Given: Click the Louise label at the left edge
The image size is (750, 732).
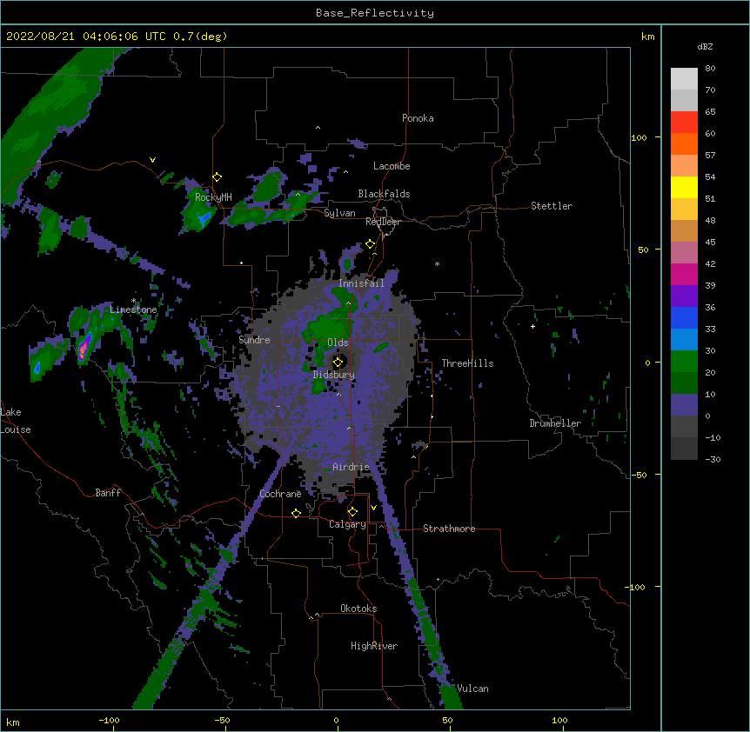Looking at the screenshot, I should pyautogui.click(x=16, y=429).
